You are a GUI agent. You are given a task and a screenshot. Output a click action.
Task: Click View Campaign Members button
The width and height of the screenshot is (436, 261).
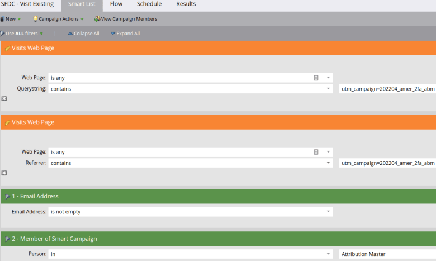tap(126, 19)
